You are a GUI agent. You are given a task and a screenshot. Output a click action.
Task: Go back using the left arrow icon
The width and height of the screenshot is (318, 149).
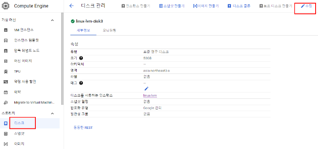pyautogui.click(x=71, y=6)
